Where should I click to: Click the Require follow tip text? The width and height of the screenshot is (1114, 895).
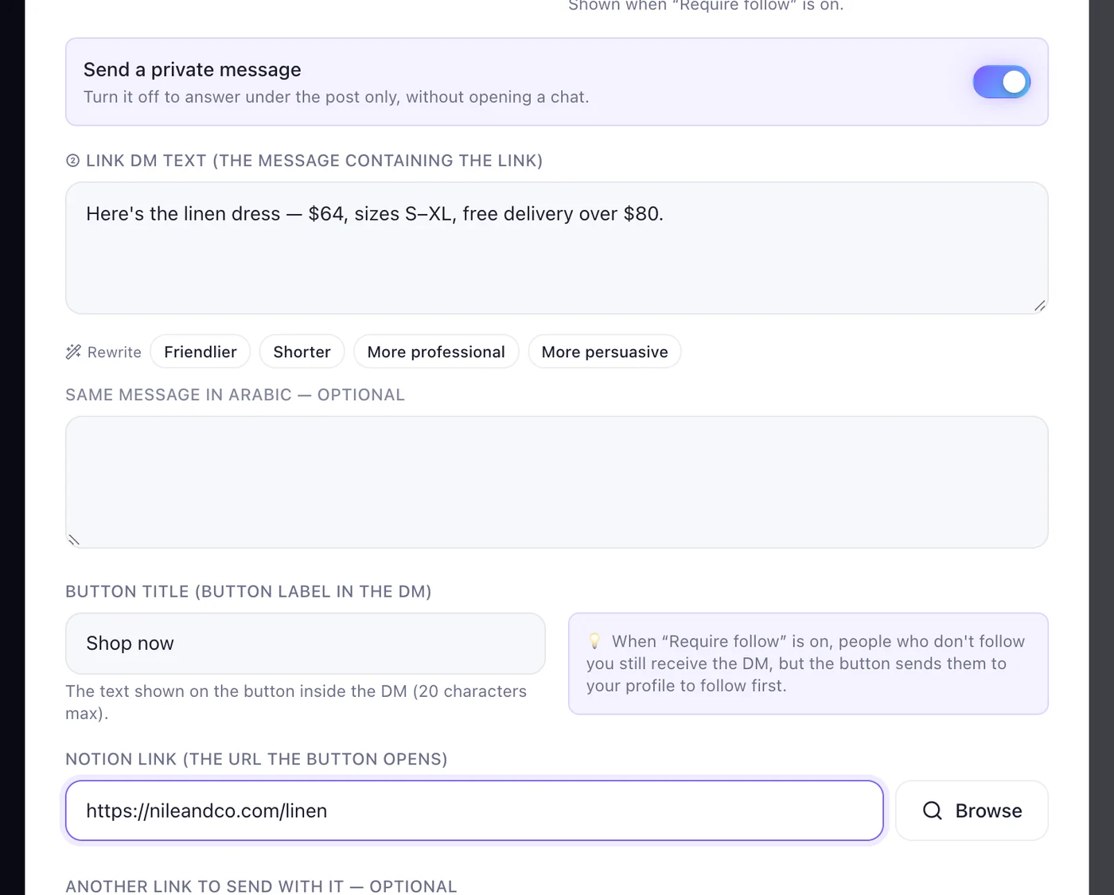point(805,663)
